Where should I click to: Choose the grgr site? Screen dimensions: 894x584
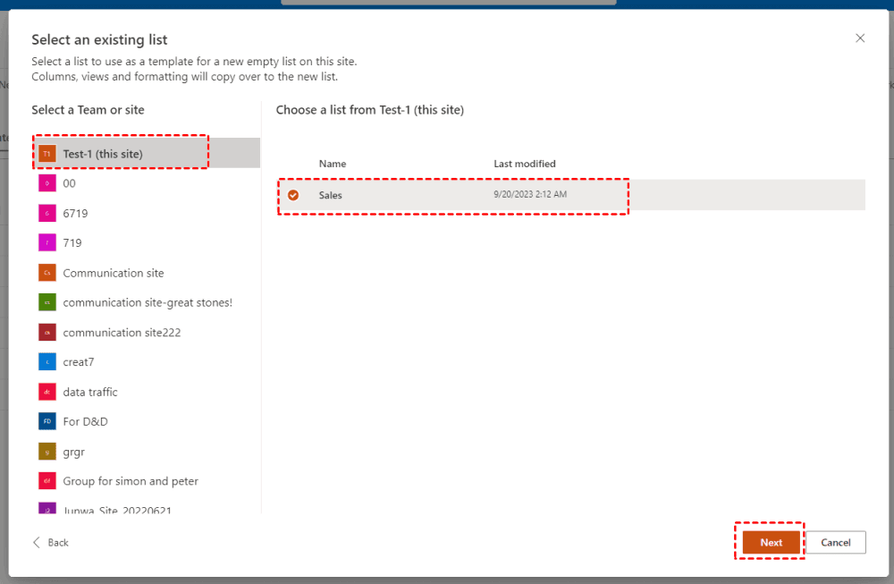74,452
